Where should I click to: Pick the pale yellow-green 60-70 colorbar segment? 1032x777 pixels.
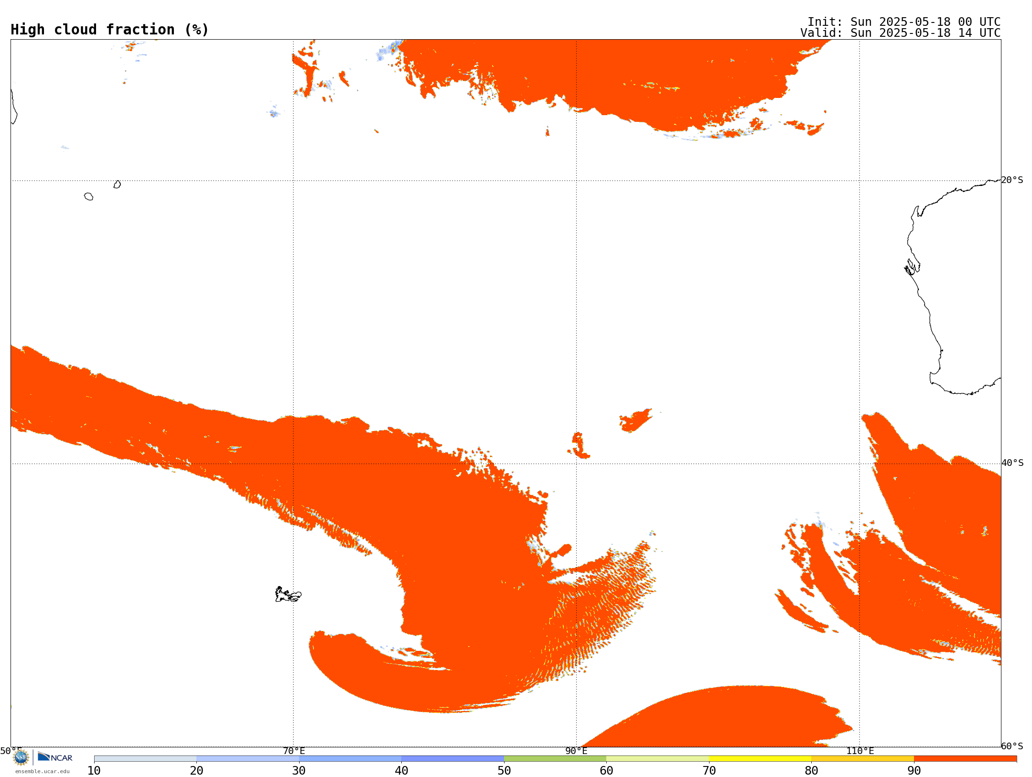pos(657,759)
